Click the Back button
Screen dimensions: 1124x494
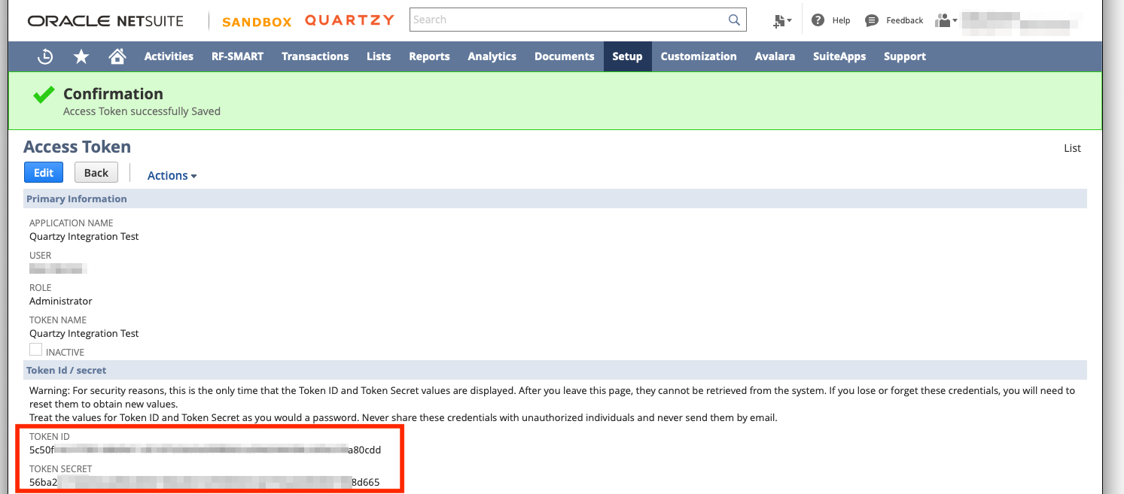click(96, 172)
